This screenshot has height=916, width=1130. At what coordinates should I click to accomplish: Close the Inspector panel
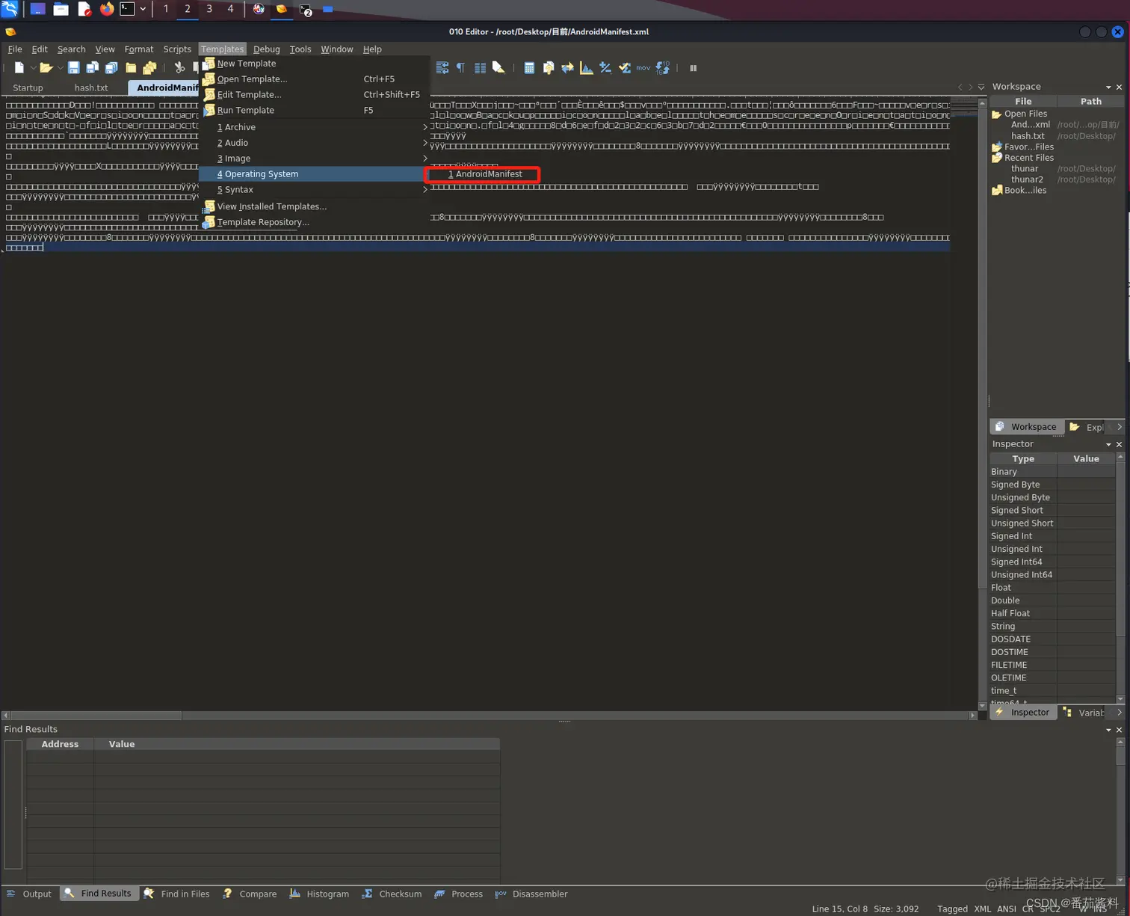(x=1119, y=444)
